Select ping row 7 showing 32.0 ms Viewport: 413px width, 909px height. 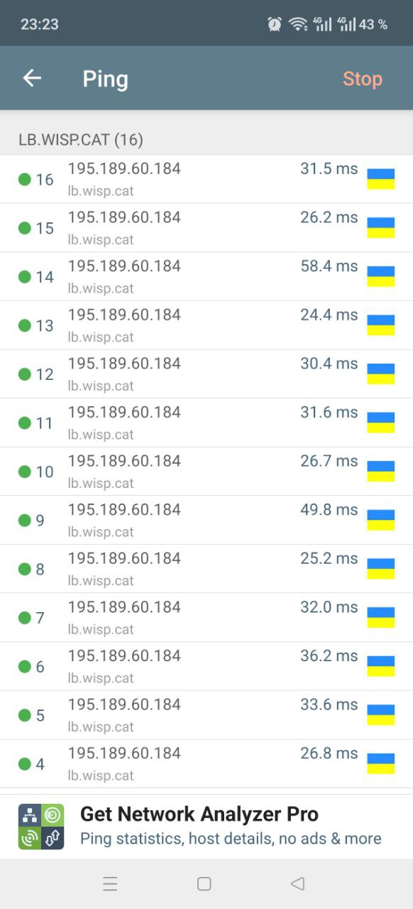(x=206, y=618)
